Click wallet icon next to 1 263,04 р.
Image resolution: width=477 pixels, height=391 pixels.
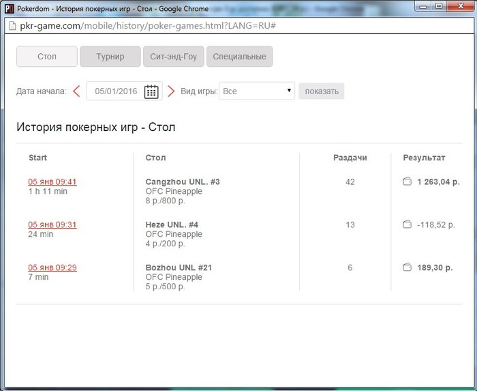pyautogui.click(x=407, y=182)
